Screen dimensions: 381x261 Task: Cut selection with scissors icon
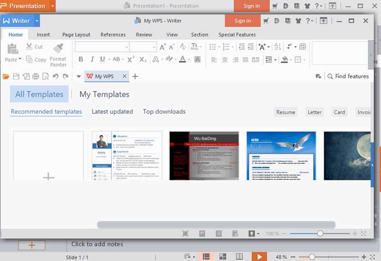tap(29, 46)
